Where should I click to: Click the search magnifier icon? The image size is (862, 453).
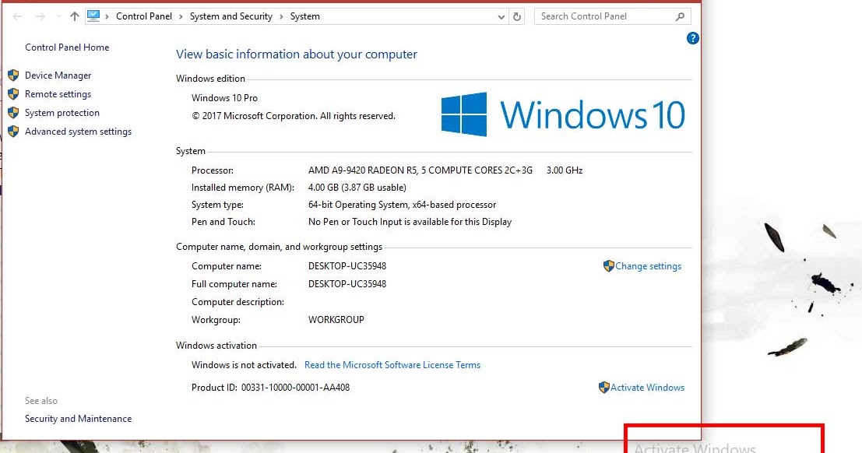[680, 16]
